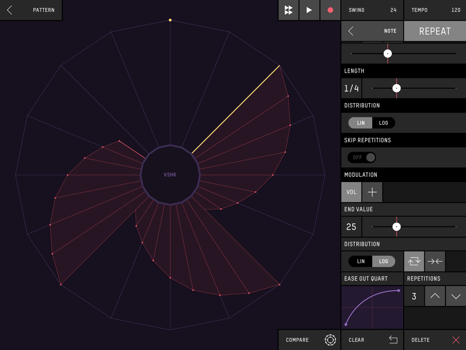Adjust the Tempo value 120
Viewport: 466px width, 350px height.
click(x=435, y=10)
